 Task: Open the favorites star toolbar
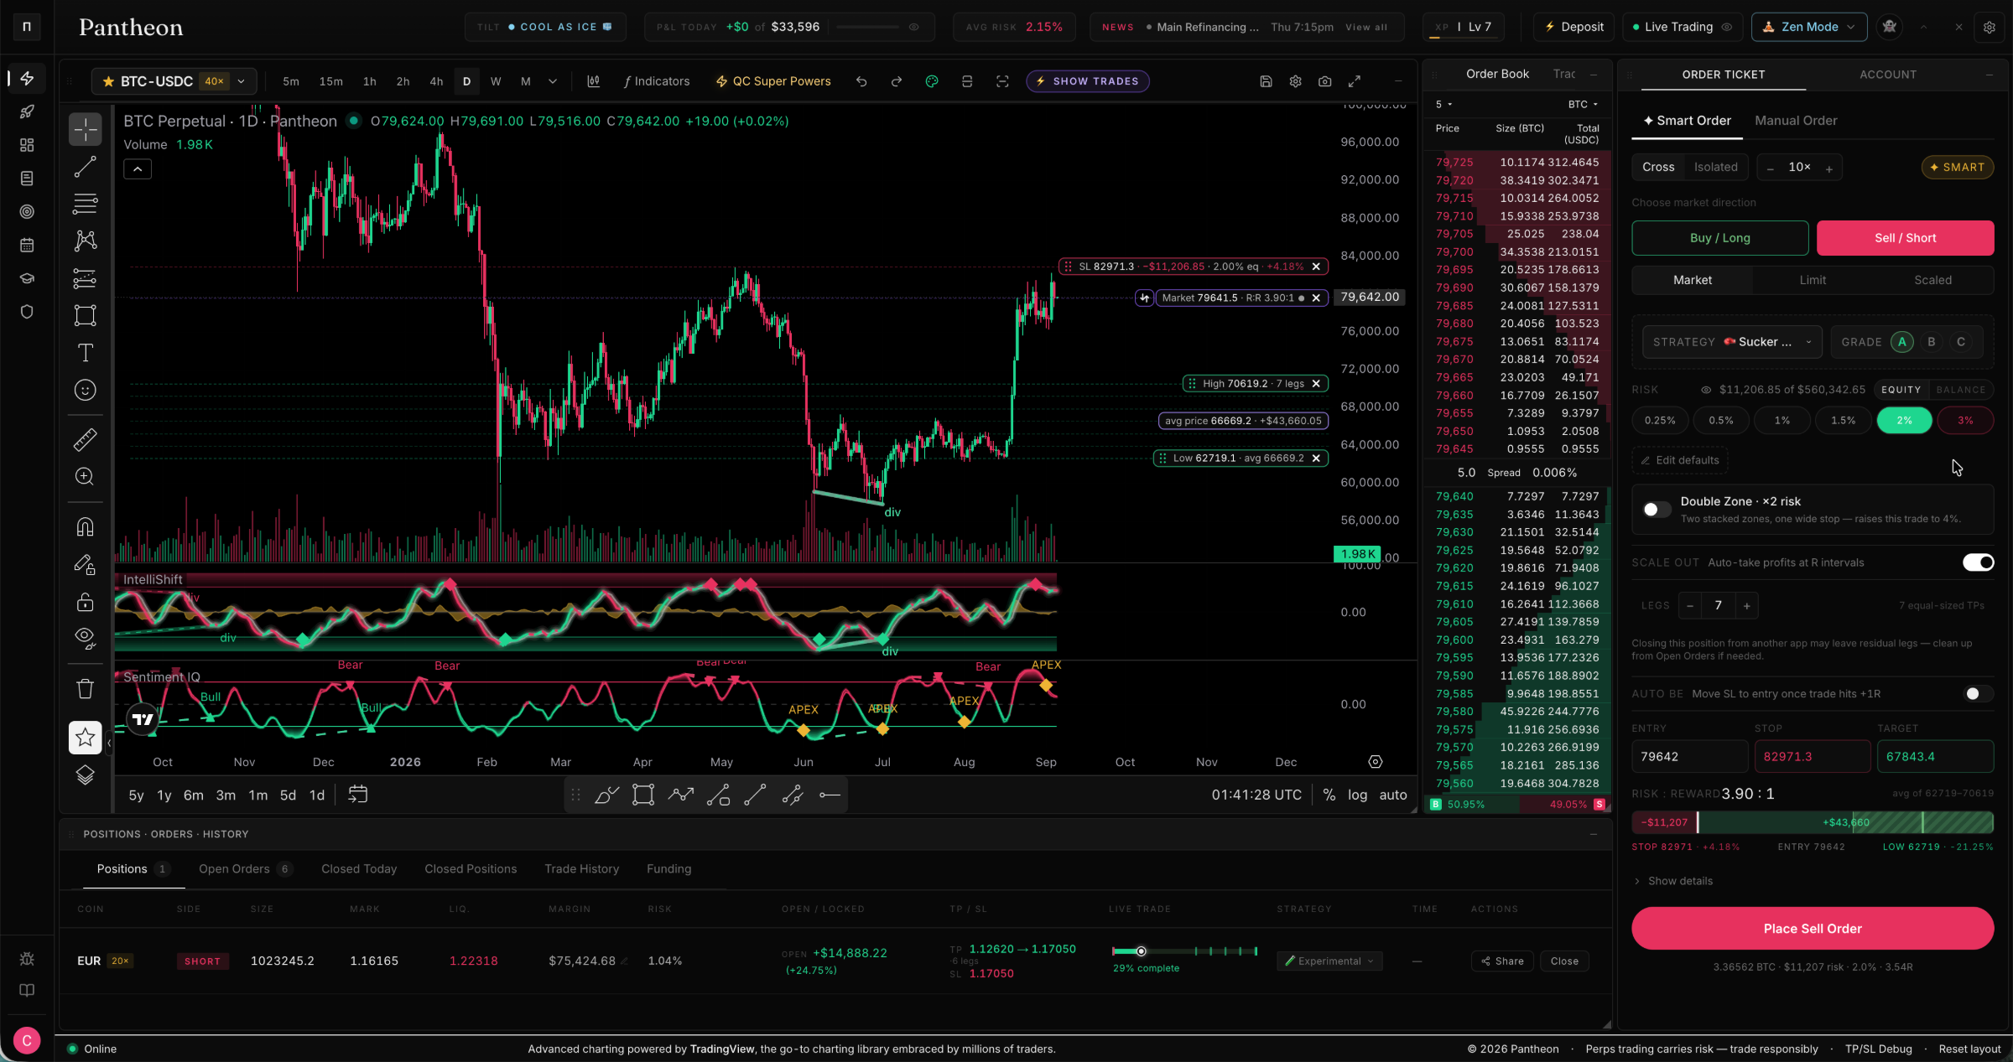tap(85, 738)
